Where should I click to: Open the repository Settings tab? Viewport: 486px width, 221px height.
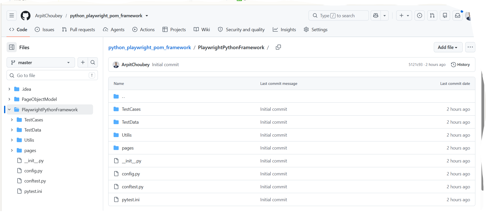pyautogui.click(x=316, y=30)
